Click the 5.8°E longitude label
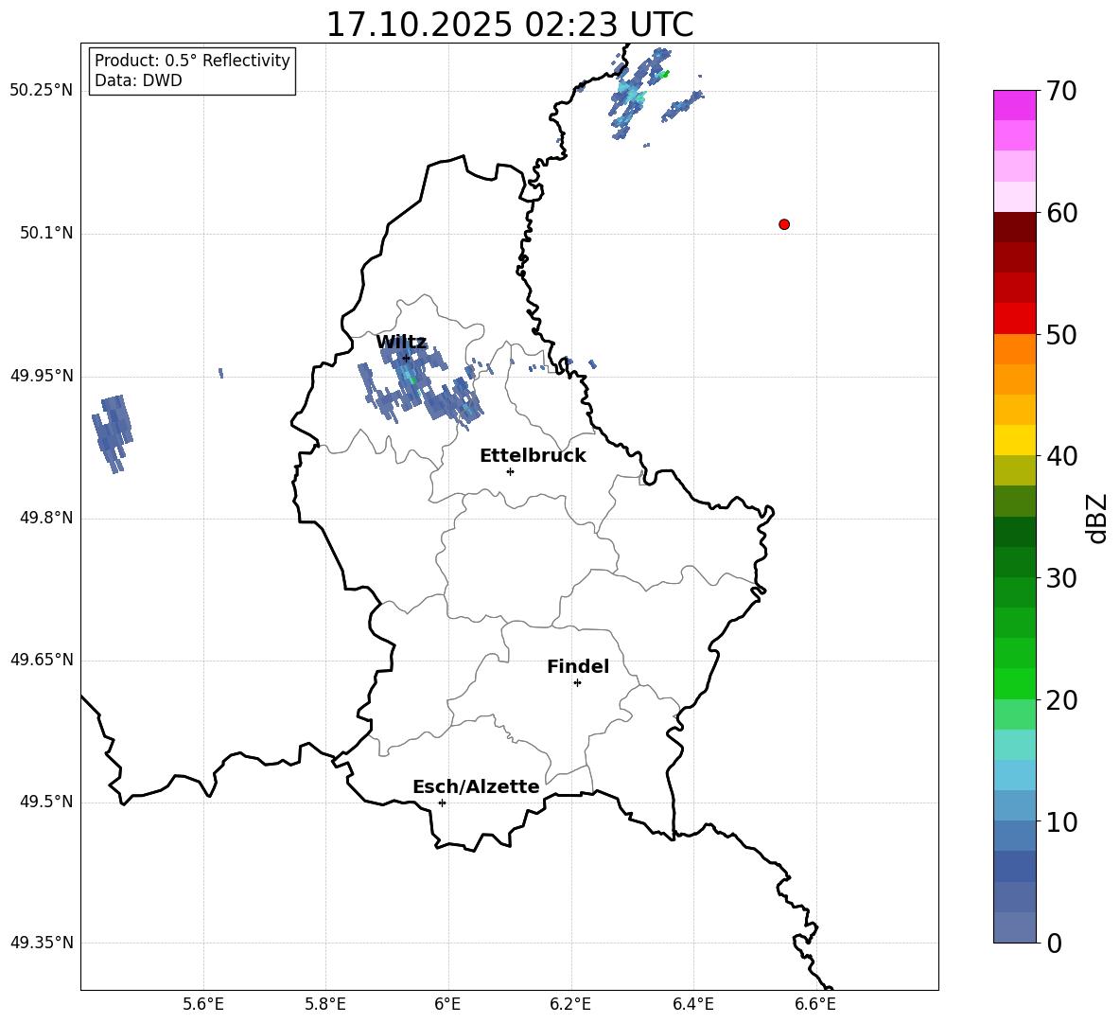 (325, 1004)
